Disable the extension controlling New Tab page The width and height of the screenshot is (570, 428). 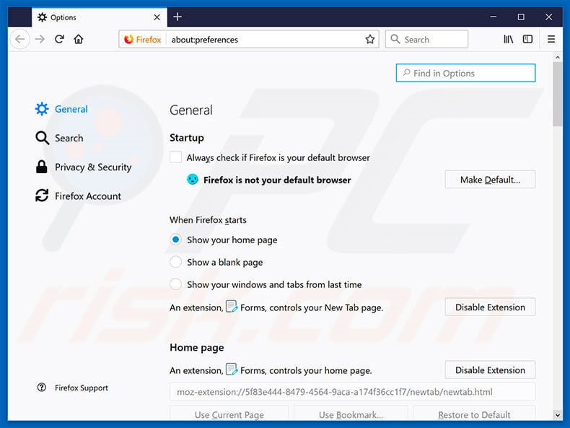pos(490,307)
